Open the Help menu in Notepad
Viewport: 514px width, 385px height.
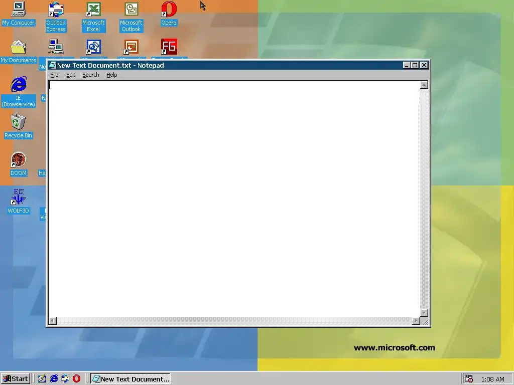(x=112, y=75)
